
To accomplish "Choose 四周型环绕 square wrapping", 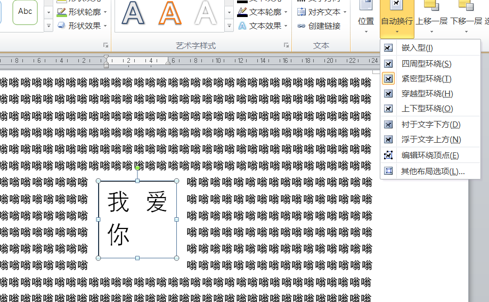I will [426, 64].
